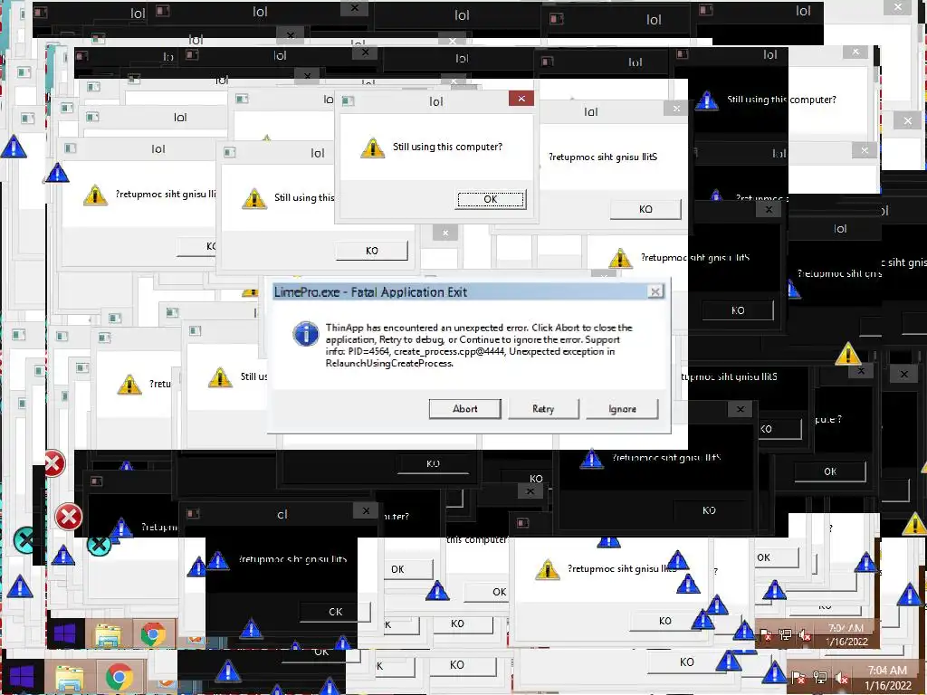Screen dimensions: 927x695
Task: Click OK in the lol dialog with red close
Action: click(x=491, y=199)
